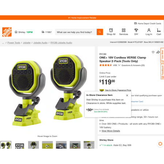Click the search input field
This screenshot has width=164, height=164.
click(76, 32)
